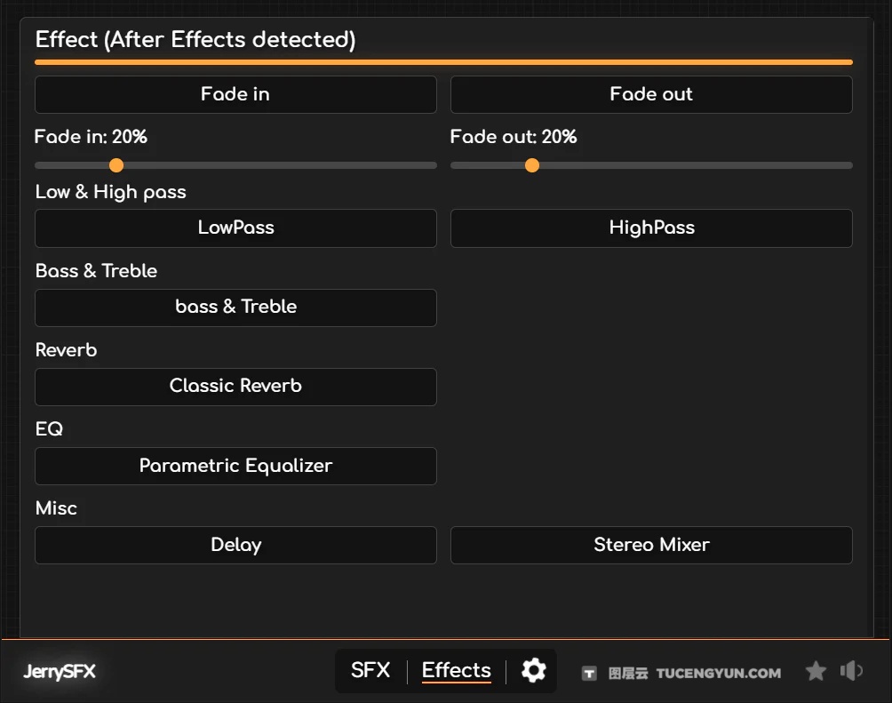Add the LowPass filter
This screenshot has width=892, height=703.
click(235, 228)
